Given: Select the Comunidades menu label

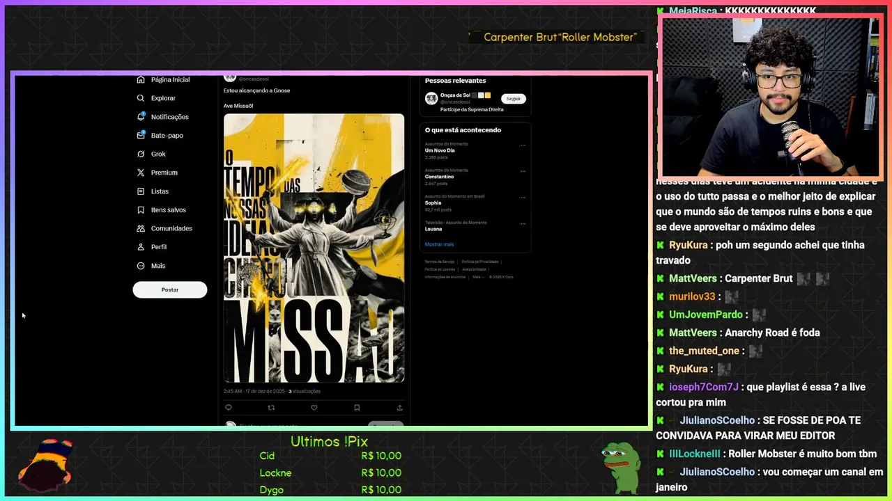Looking at the screenshot, I should coord(171,228).
